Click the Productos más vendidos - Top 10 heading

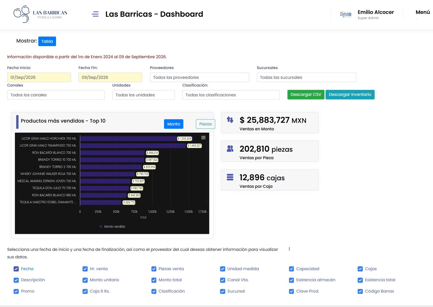click(x=63, y=121)
